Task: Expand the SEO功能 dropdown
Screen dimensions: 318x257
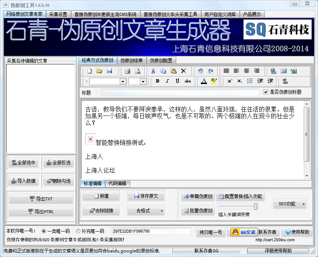Action: pyautogui.click(x=303, y=204)
